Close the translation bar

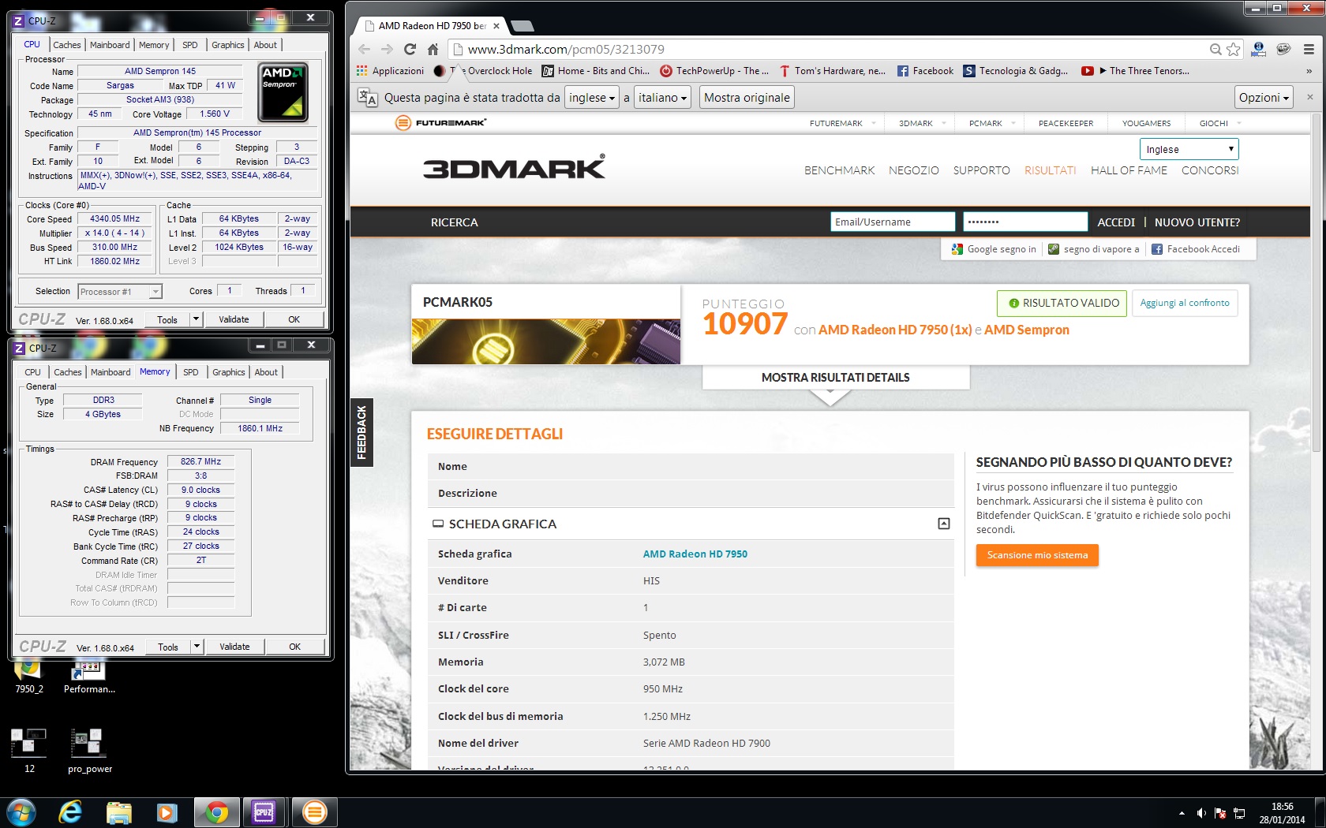[x=1310, y=97]
